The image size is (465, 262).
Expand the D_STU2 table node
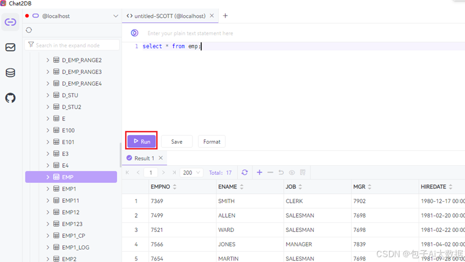tap(48, 107)
